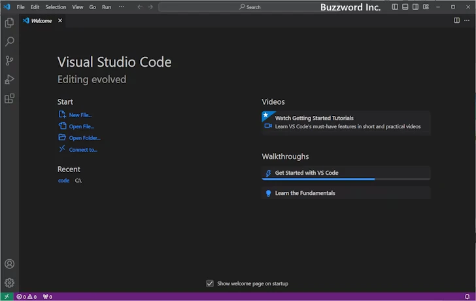Expand the hidden menu bar items ellipsis
The height and width of the screenshot is (301, 476).
point(122,7)
